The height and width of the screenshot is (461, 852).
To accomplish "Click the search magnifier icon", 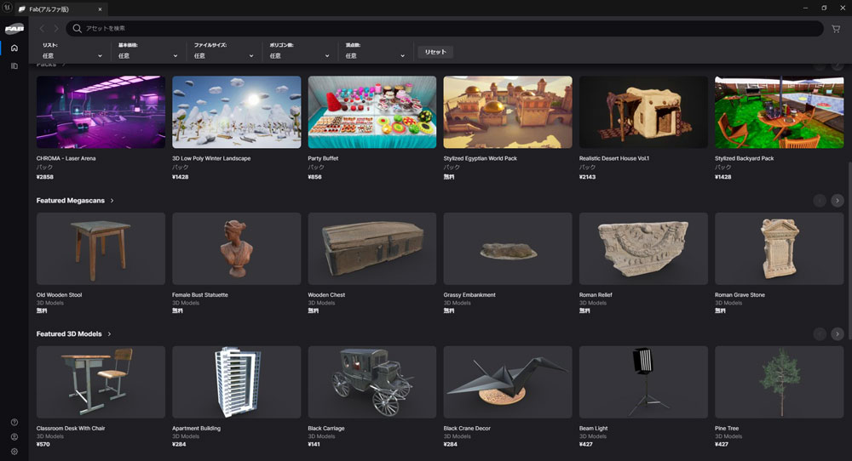I will coord(78,28).
